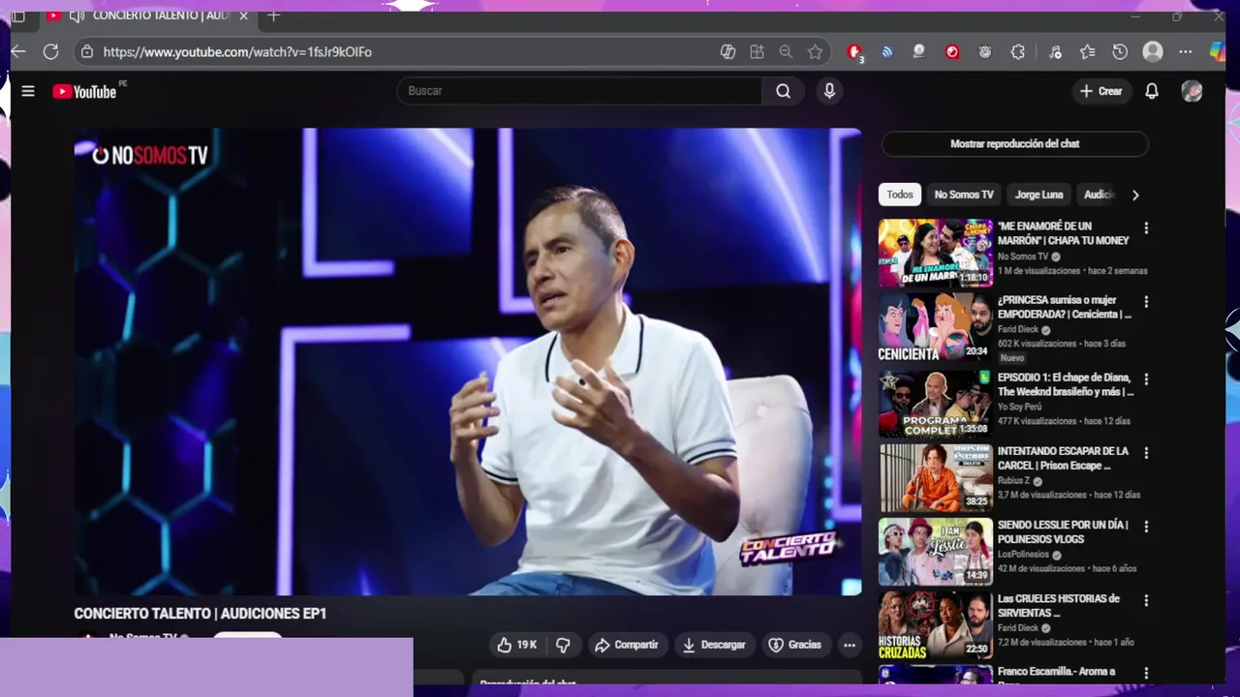Open options menu for POLINESIOS VLOGS video

tap(1146, 527)
